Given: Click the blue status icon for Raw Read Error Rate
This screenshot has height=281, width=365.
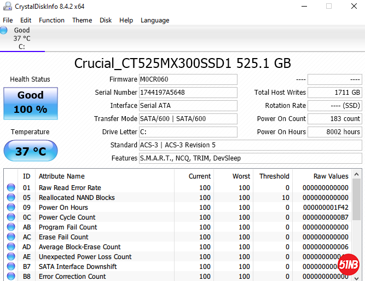Looking at the screenshot, I should coord(11,188).
